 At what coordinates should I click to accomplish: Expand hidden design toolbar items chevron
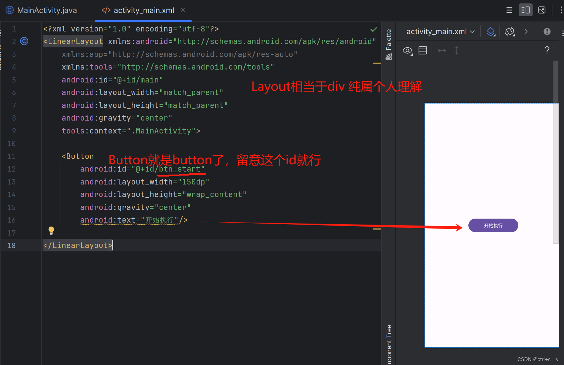pyautogui.click(x=526, y=31)
